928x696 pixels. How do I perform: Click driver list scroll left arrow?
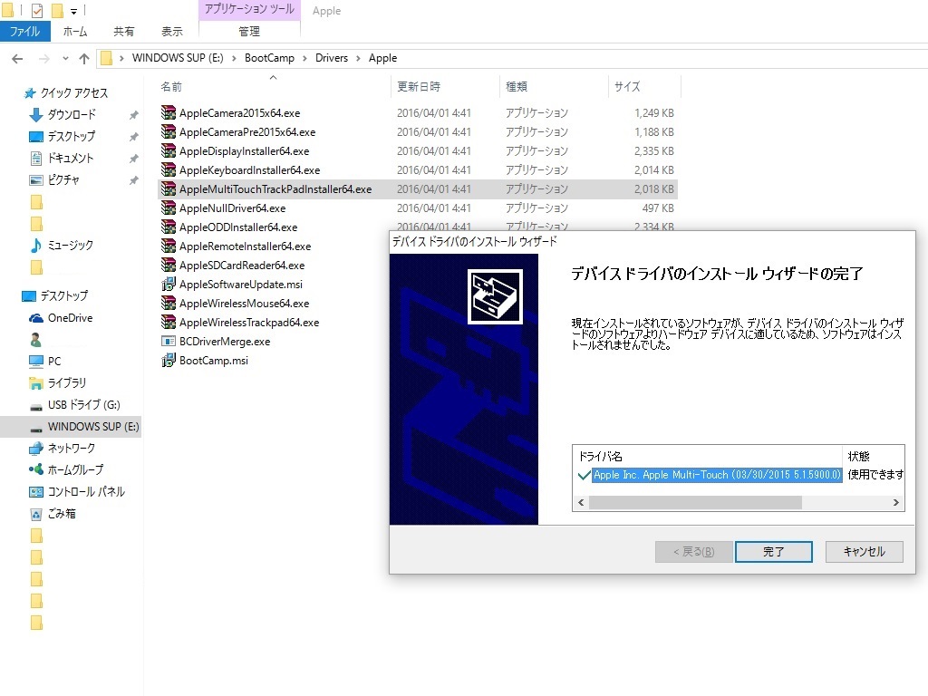[581, 502]
